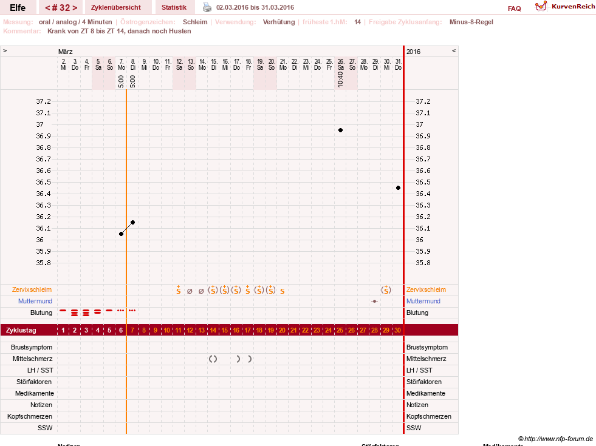Click the Medikamente row label on the right
Screen dimensions: 596x446
click(426, 393)
